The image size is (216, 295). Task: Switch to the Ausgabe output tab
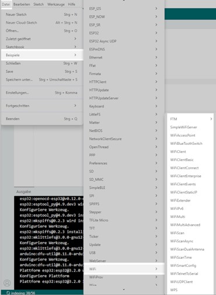24,192
